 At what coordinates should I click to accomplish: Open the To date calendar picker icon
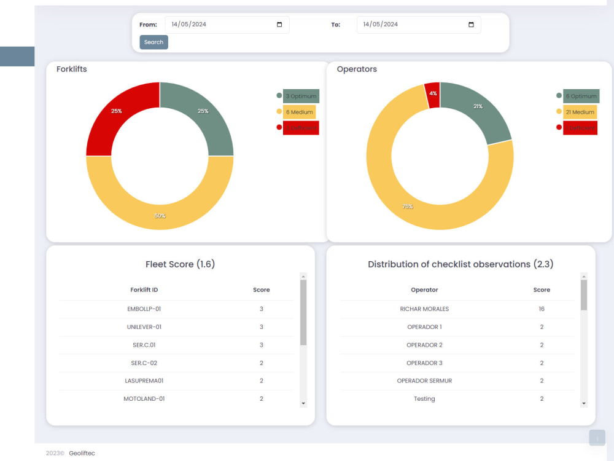pyautogui.click(x=471, y=25)
